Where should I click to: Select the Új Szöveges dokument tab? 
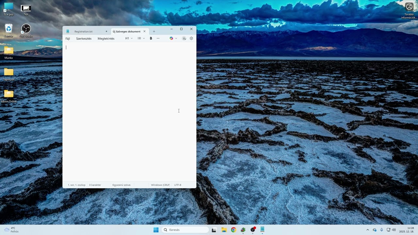tap(126, 32)
